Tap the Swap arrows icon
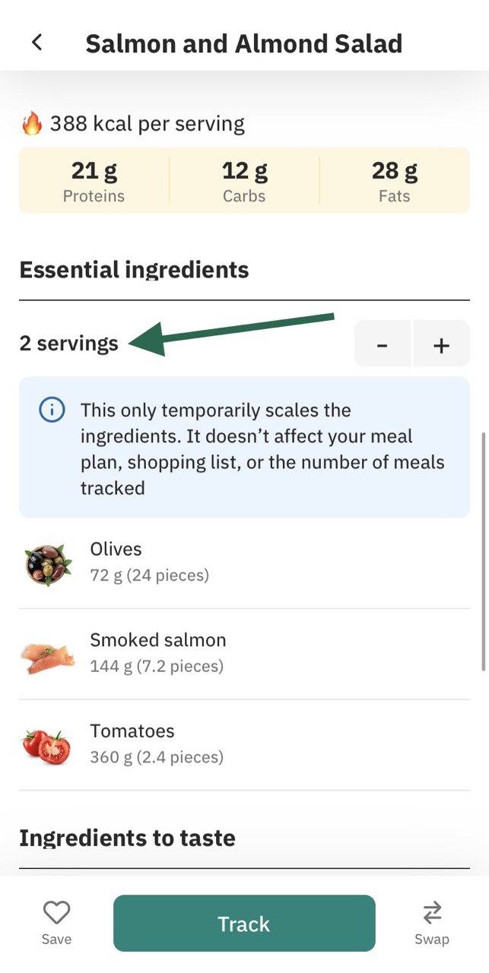Image resolution: width=489 pixels, height=973 pixels. click(432, 912)
